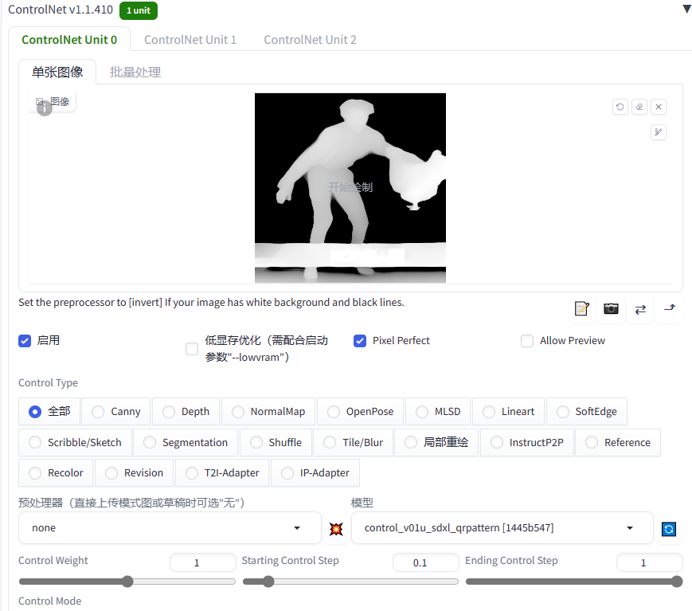
Task: Click the brush color pen icon
Action: (659, 132)
